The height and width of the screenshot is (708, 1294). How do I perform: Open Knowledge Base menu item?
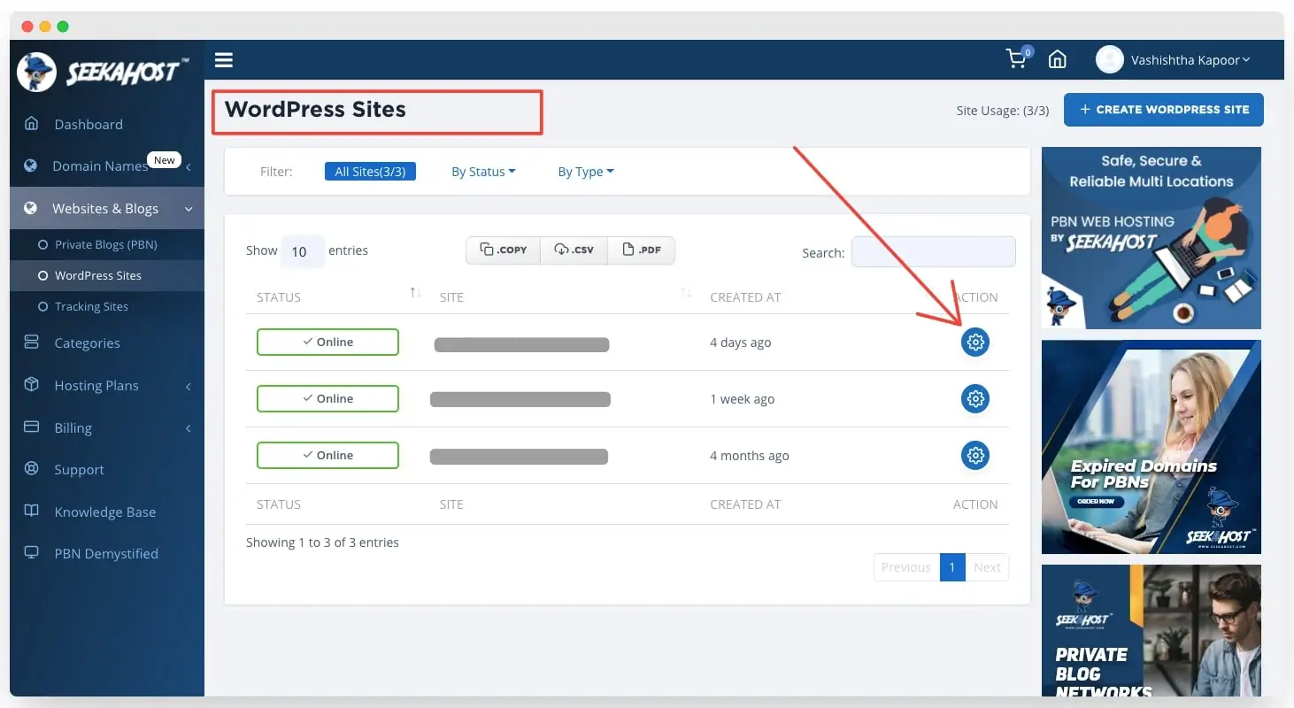(104, 512)
